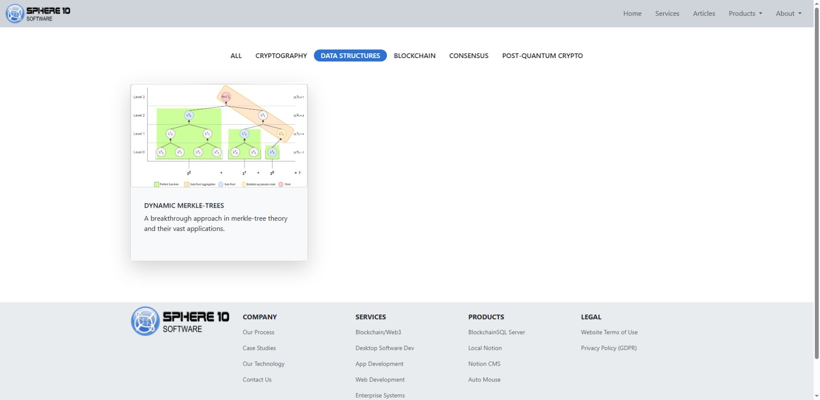Click the Sphere 10 Software footer logo
Screen dimensions: 820x400
[x=180, y=321]
